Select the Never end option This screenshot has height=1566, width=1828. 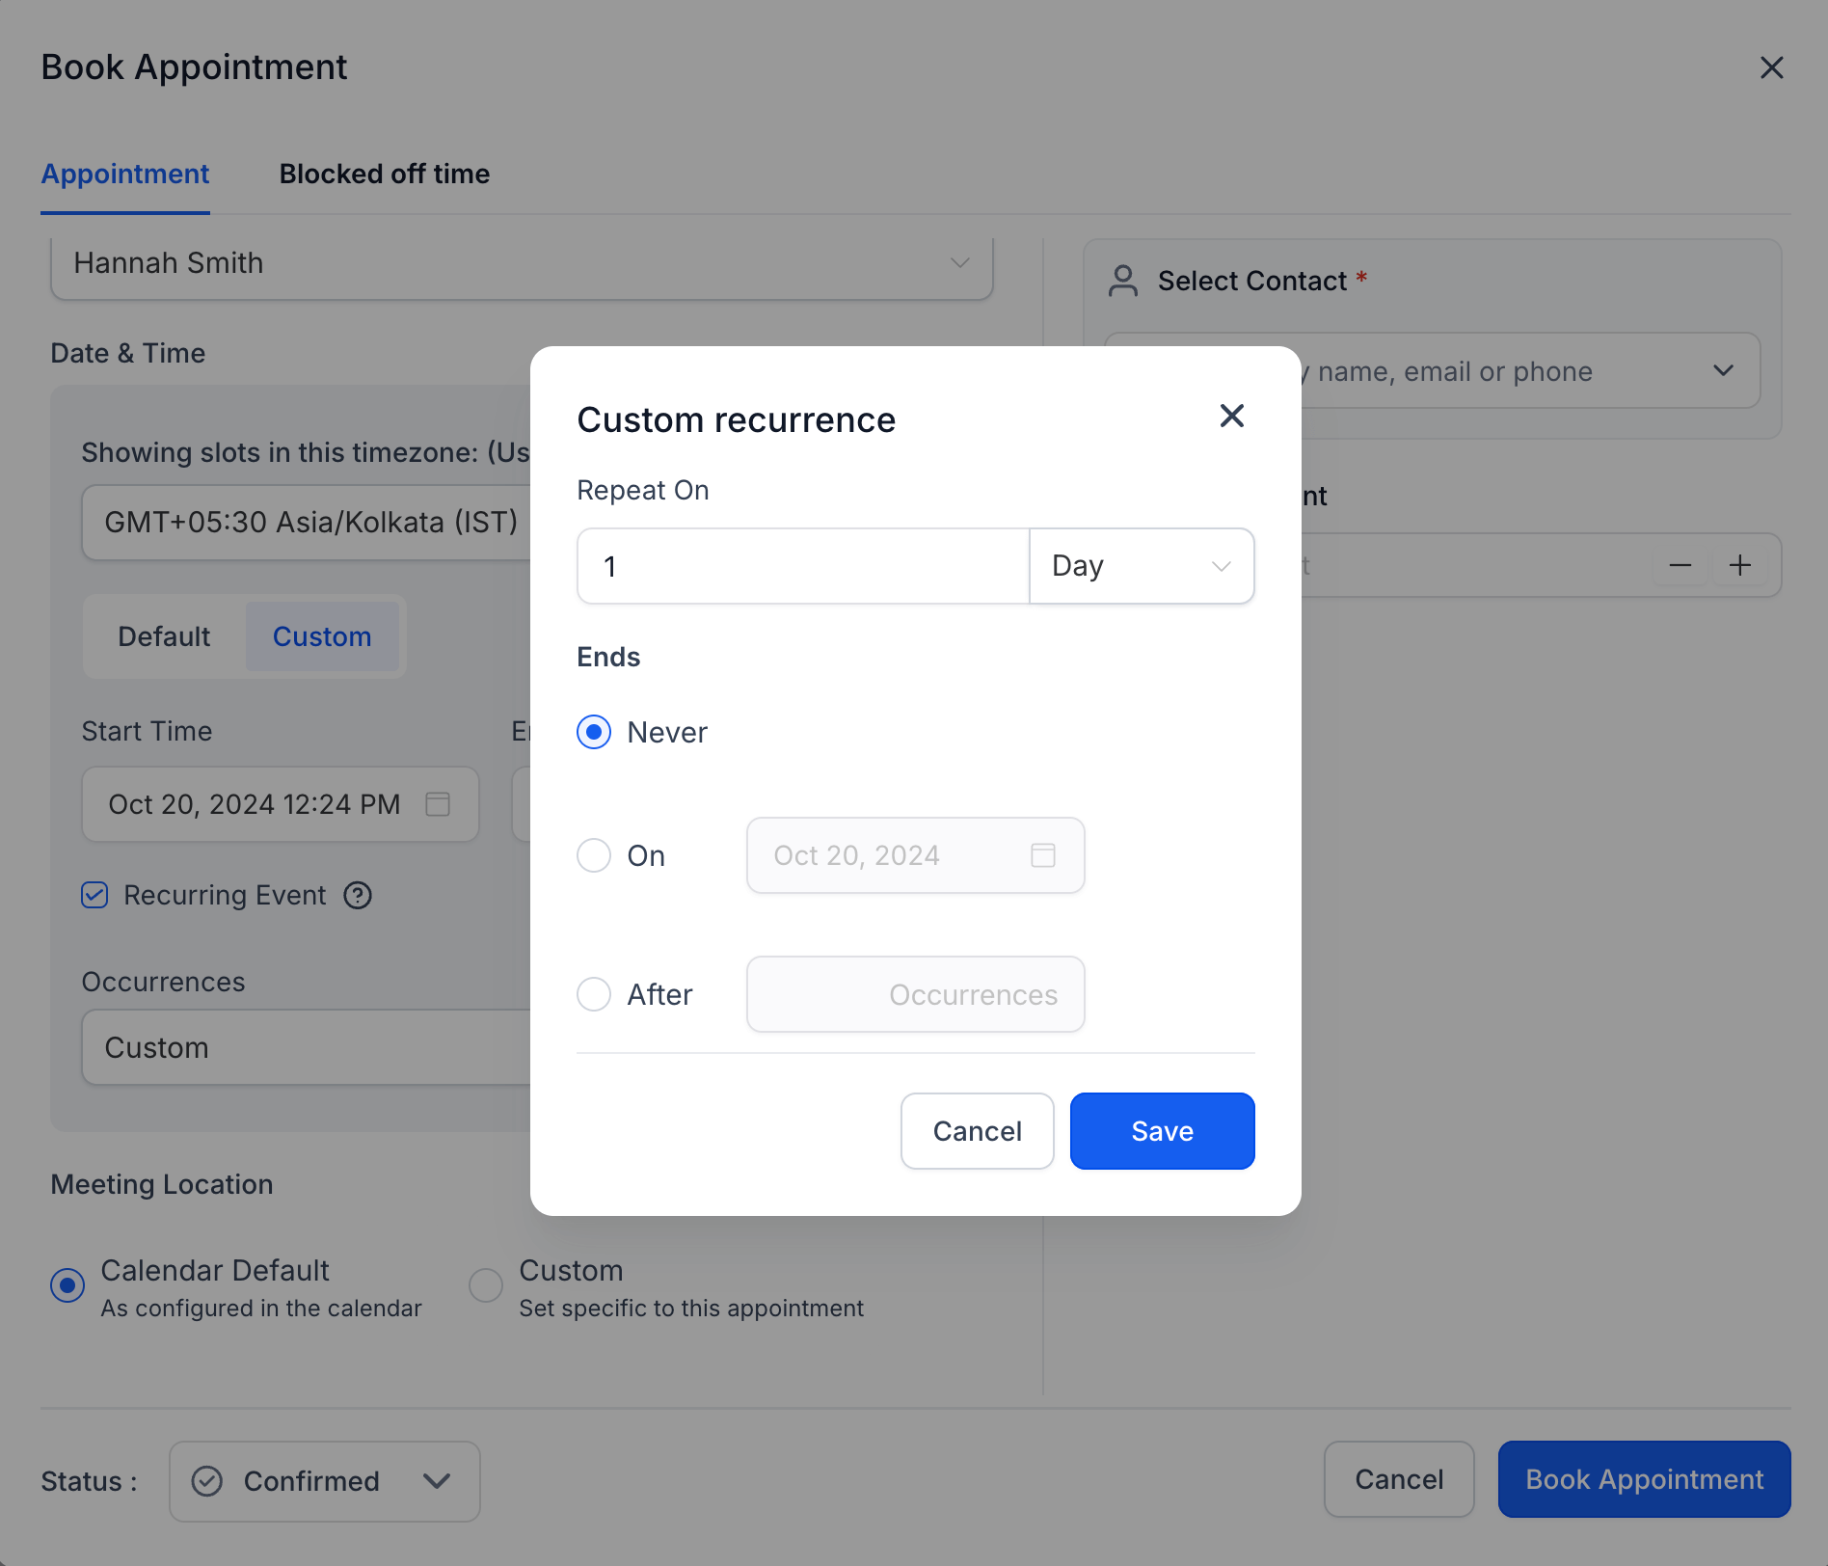[x=594, y=732]
